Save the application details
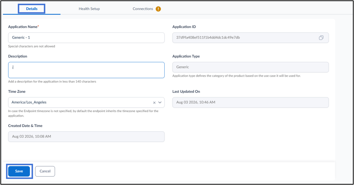The height and width of the screenshot is (185, 354). [19, 171]
